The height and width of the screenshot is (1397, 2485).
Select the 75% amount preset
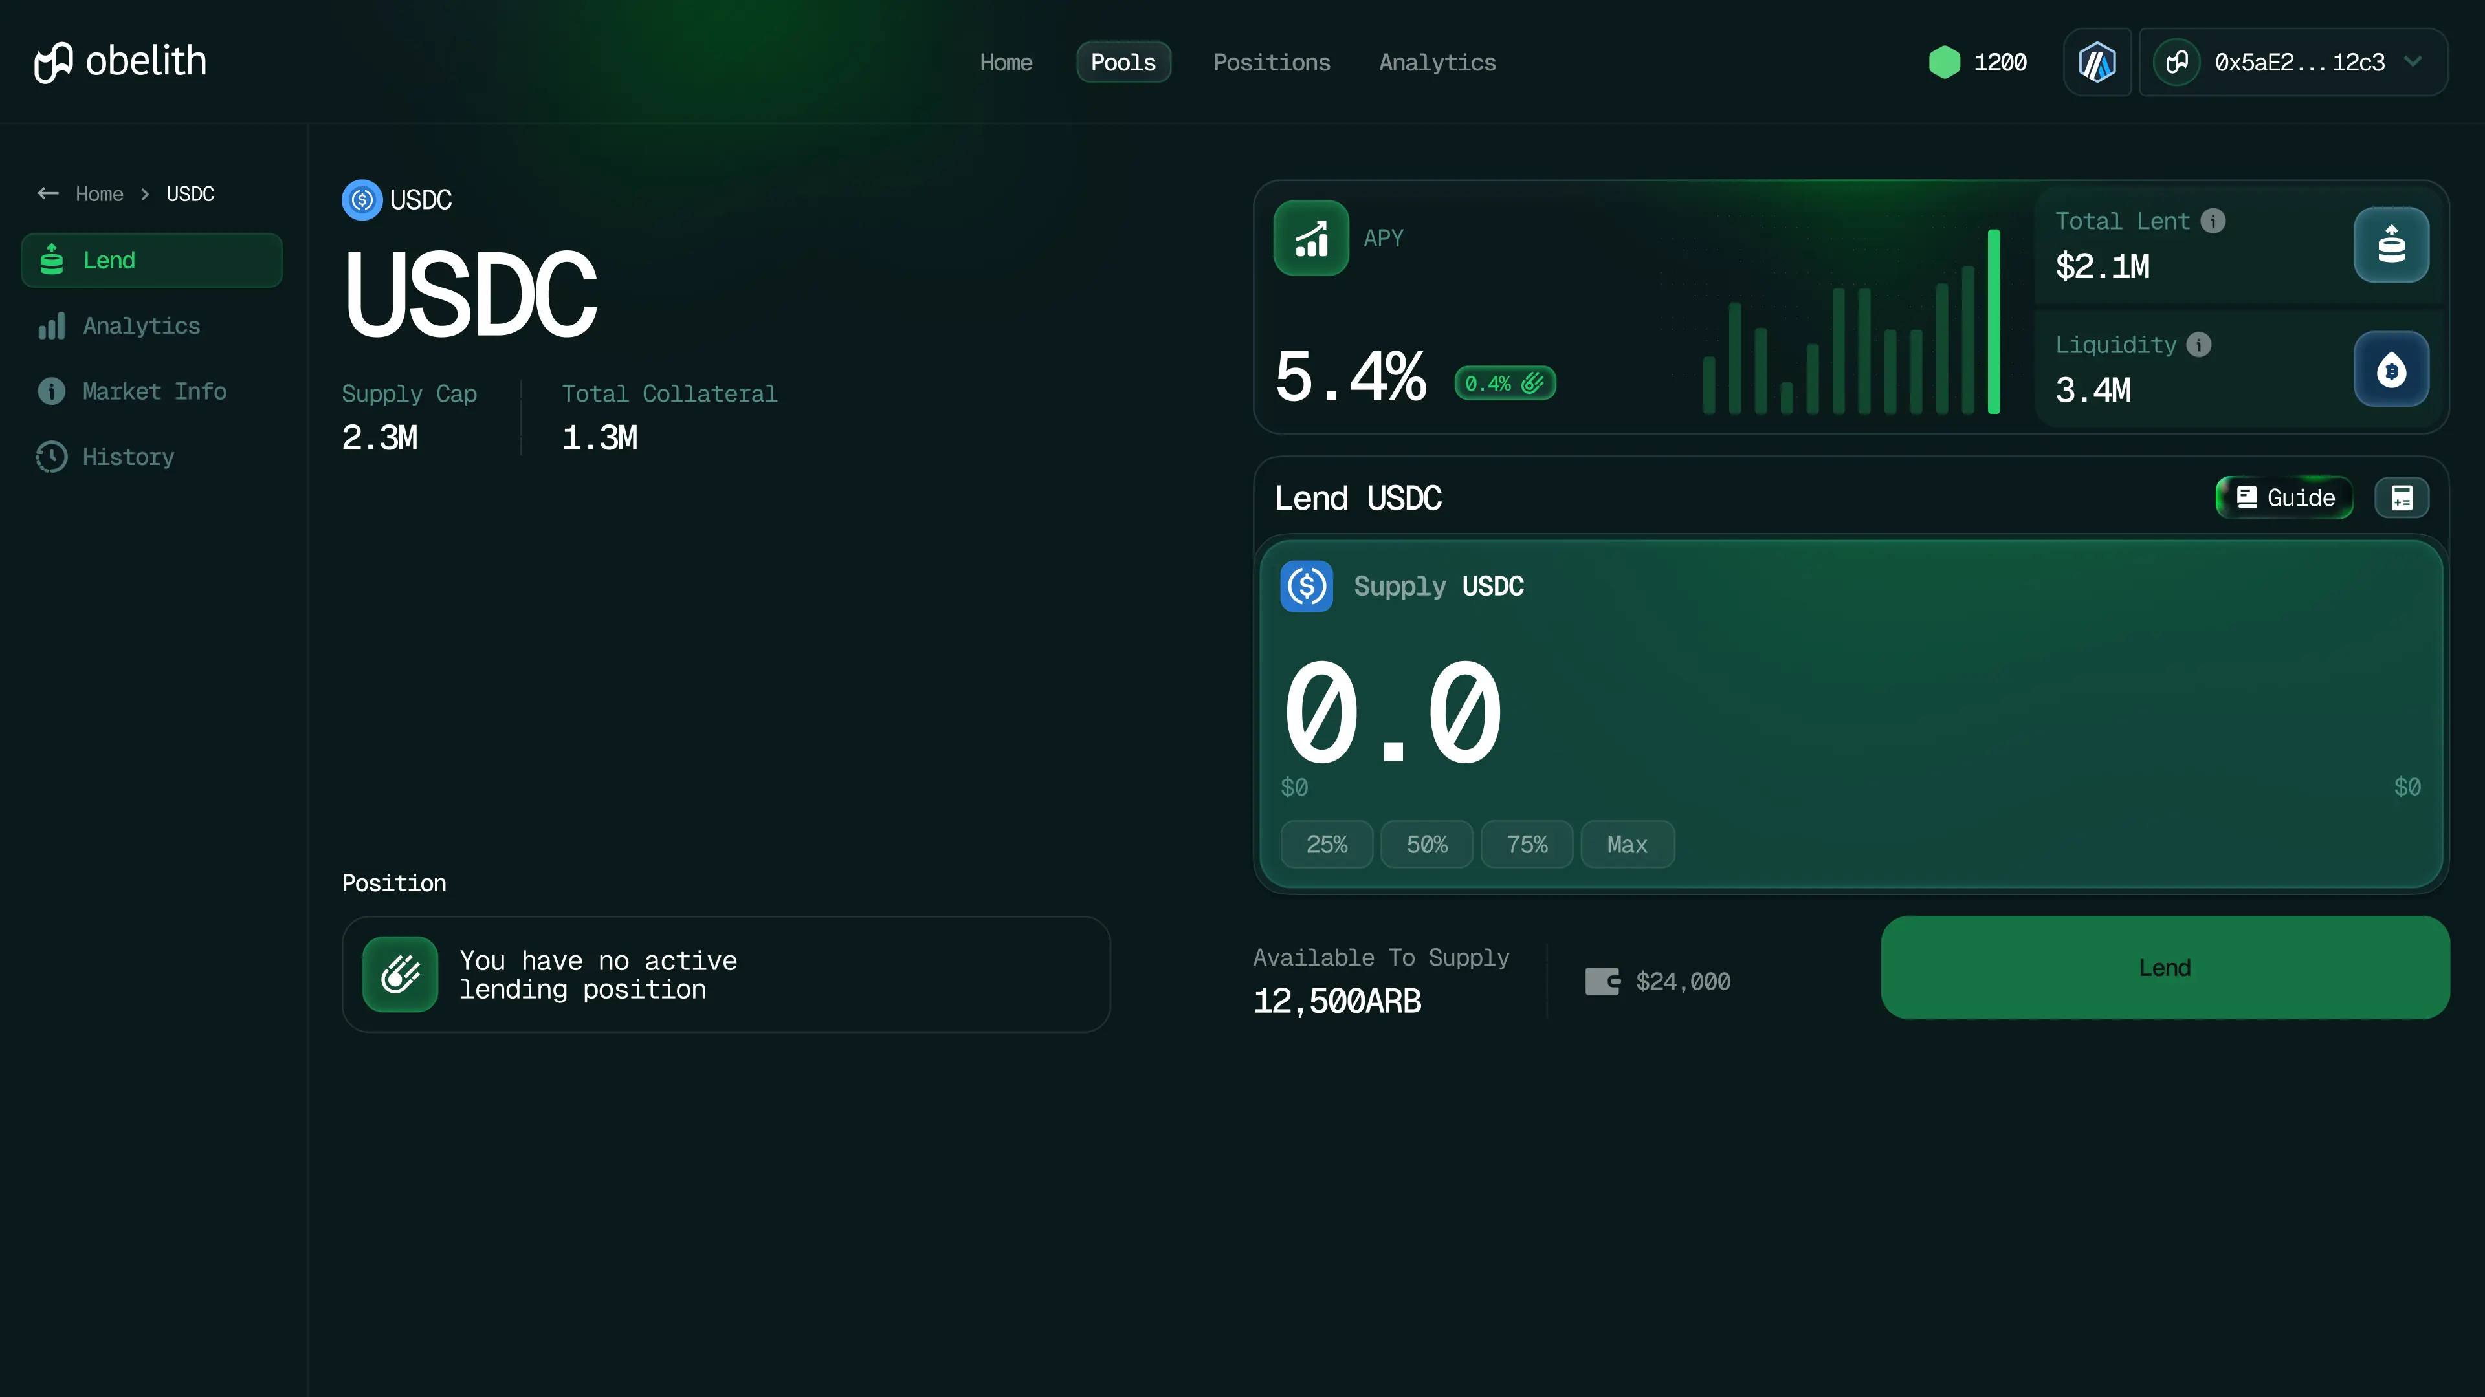point(1527,845)
